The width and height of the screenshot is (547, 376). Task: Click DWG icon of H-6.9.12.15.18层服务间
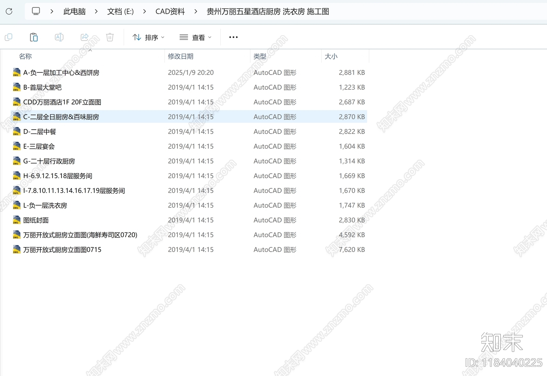click(x=16, y=176)
